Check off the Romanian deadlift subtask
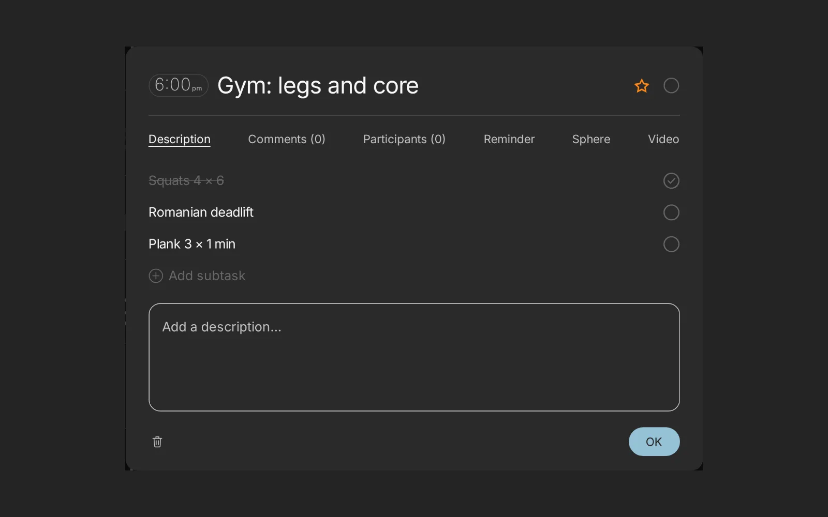The height and width of the screenshot is (517, 828). coord(671,212)
